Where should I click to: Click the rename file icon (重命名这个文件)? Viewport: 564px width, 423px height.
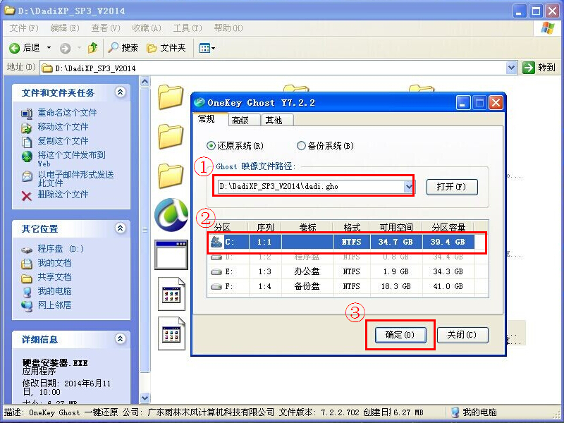(x=27, y=114)
